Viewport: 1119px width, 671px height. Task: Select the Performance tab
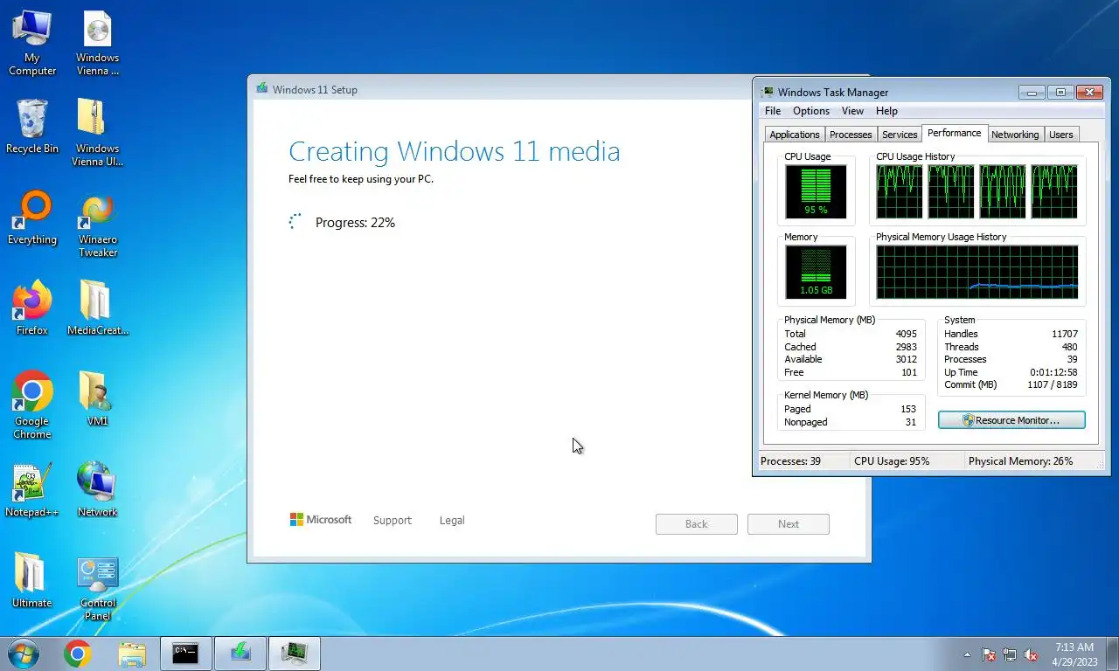click(x=955, y=133)
